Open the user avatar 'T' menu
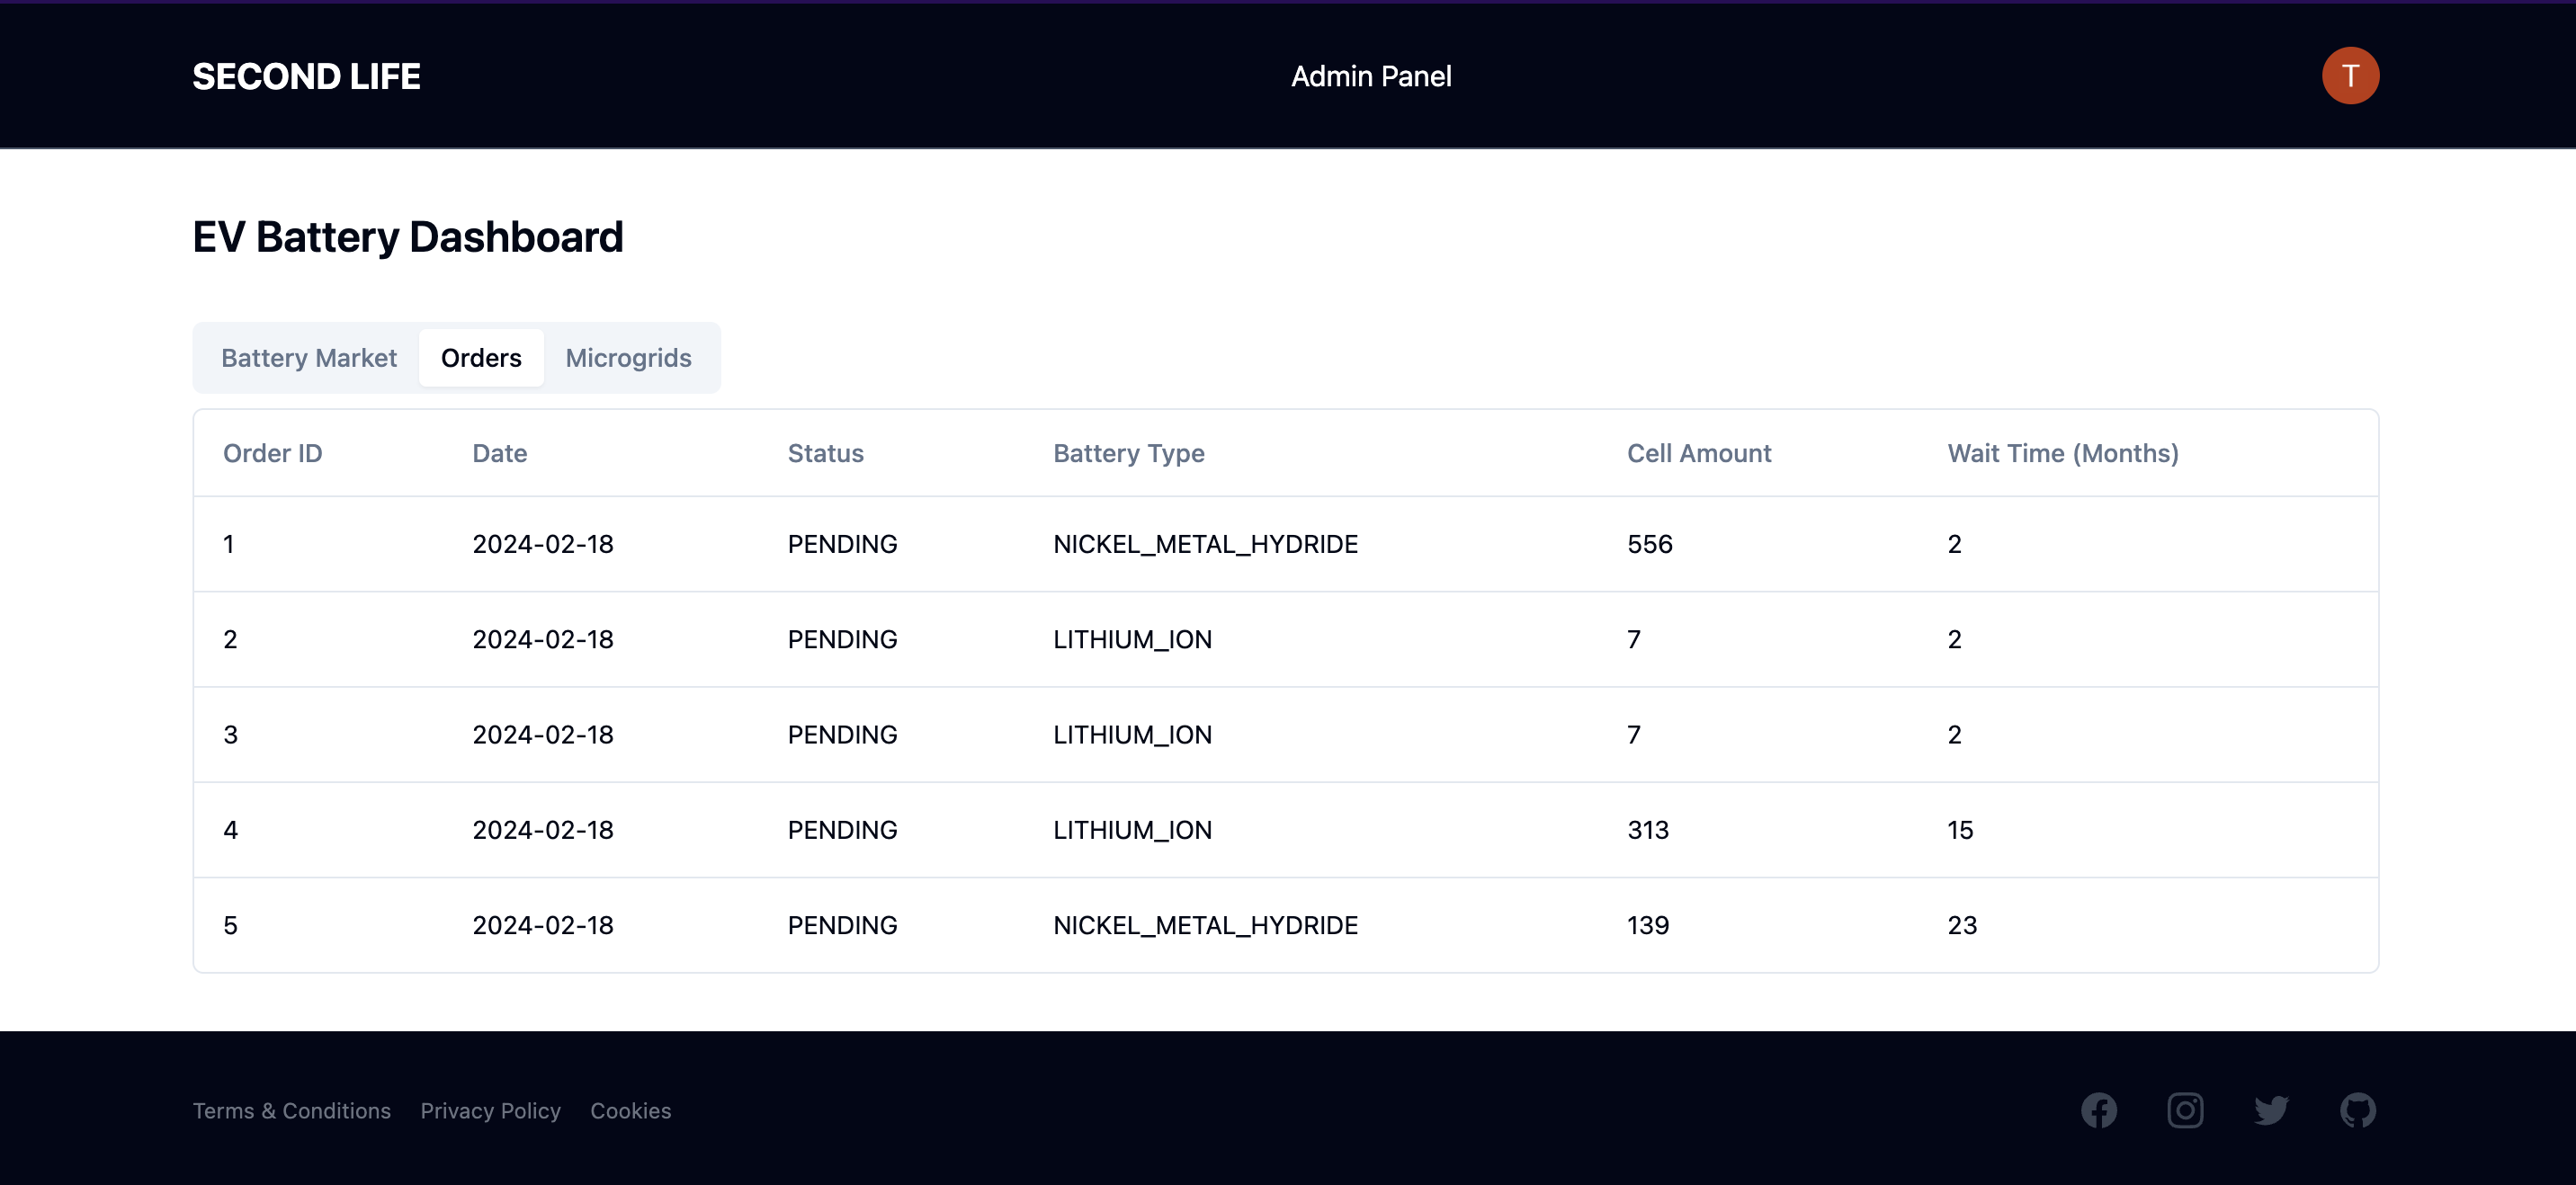 [2349, 76]
